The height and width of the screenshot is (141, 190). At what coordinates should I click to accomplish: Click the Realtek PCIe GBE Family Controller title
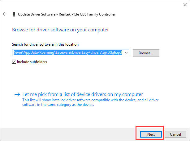click(x=87, y=14)
